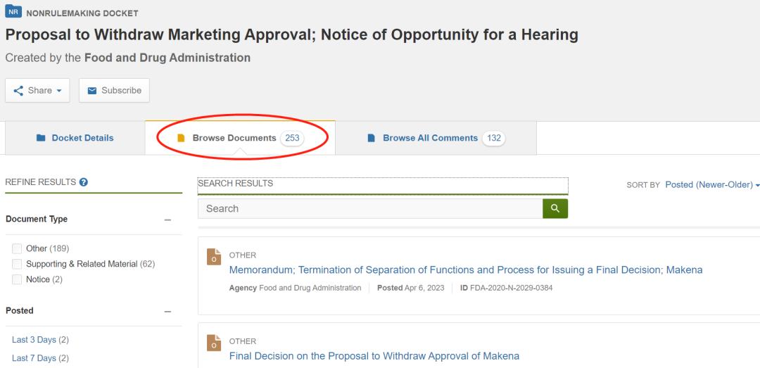Click the NR nonrulemaking docket badge icon

tap(13, 12)
